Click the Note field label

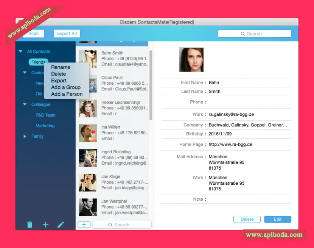200,199
